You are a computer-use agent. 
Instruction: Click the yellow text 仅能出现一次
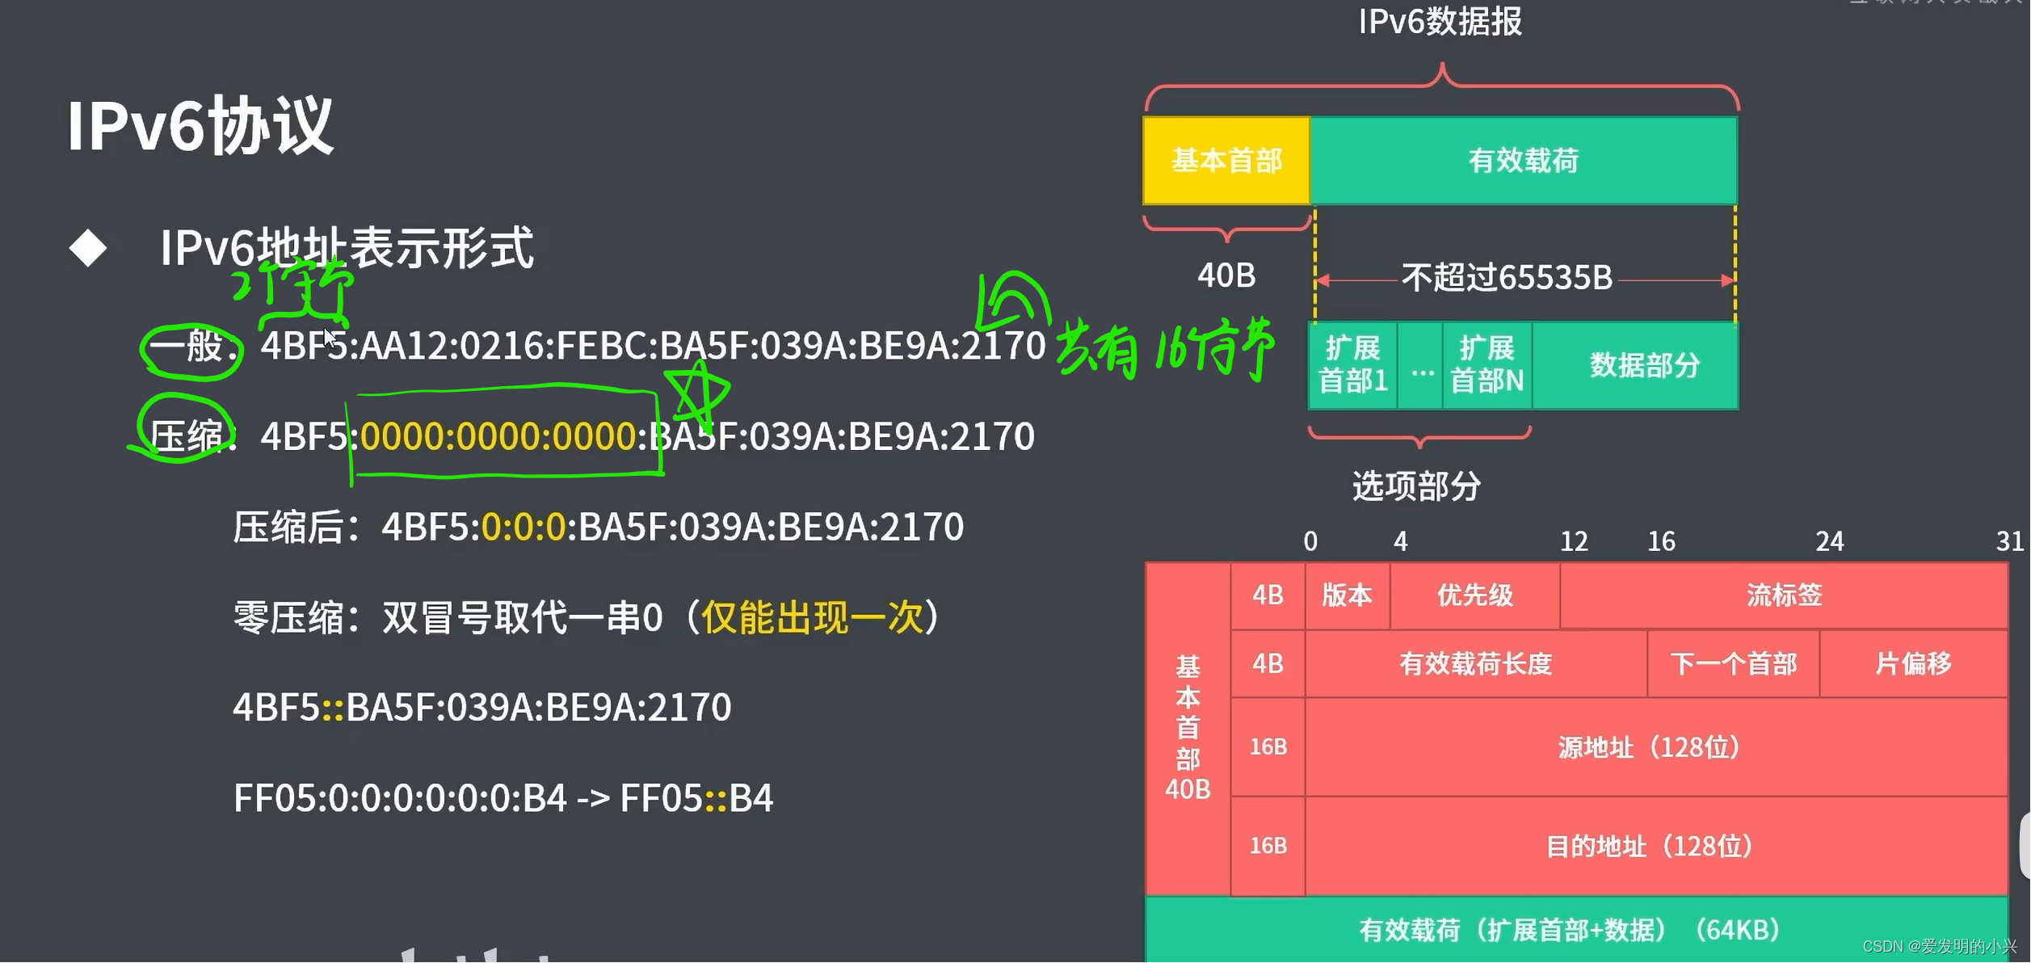point(812,618)
